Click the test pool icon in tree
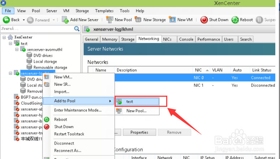The image size is (280, 159). click(17, 43)
